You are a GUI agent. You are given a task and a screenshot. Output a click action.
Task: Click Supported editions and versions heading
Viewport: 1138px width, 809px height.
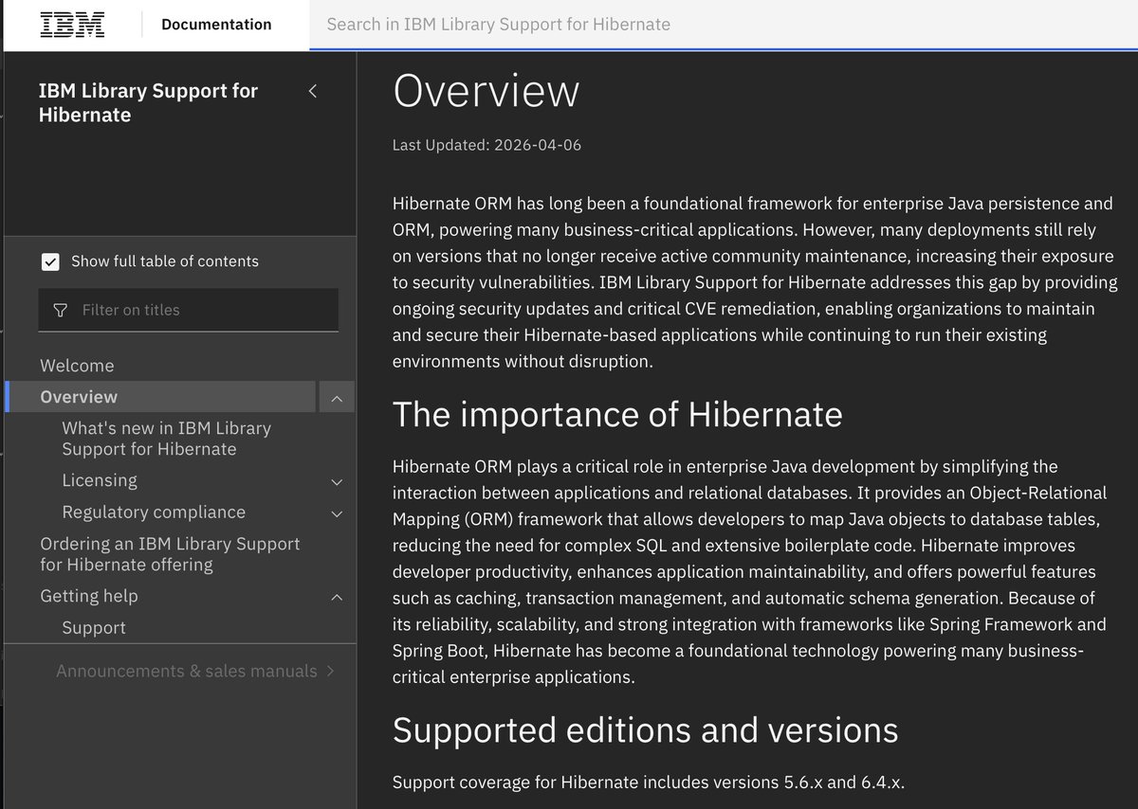pos(645,730)
